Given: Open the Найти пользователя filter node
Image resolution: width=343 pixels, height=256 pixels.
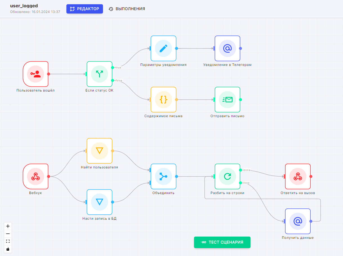Looking at the screenshot, I should (99, 151).
